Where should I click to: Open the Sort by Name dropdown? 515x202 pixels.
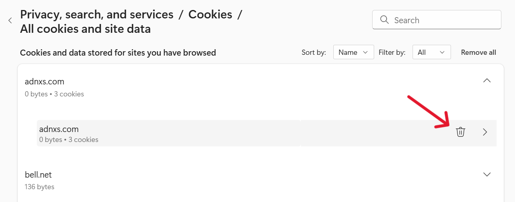click(x=353, y=52)
